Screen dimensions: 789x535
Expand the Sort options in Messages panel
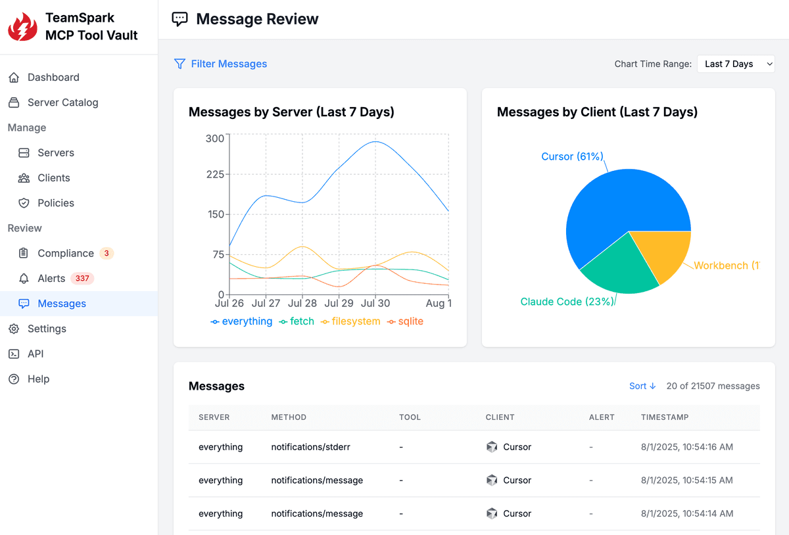[642, 386]
